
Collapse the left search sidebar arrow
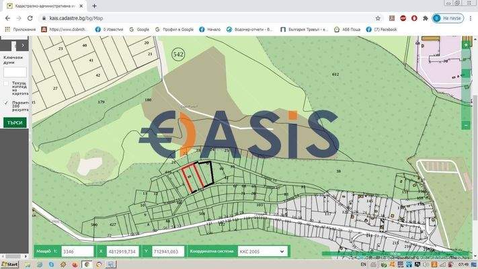pos(22,45)
